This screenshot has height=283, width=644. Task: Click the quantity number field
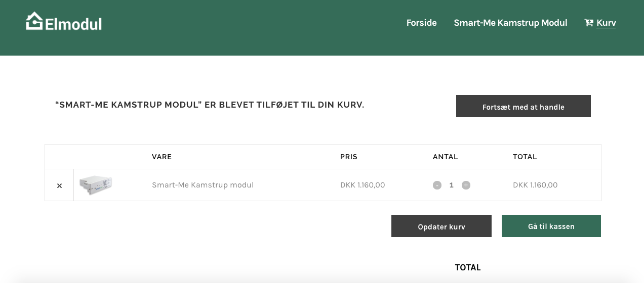452,185
